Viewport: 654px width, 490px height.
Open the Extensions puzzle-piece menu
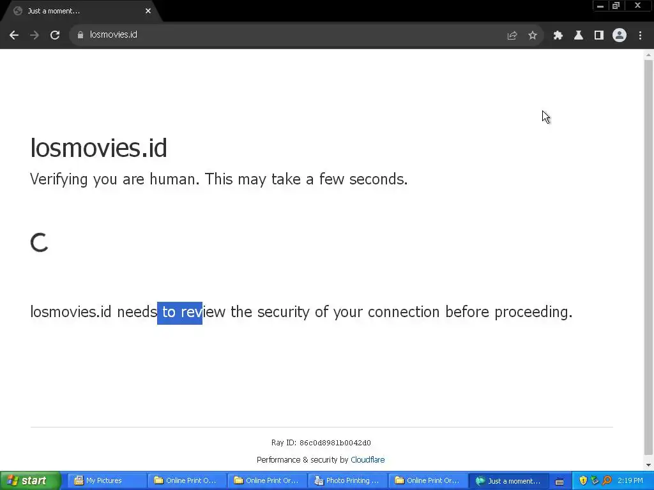(558, 36)
